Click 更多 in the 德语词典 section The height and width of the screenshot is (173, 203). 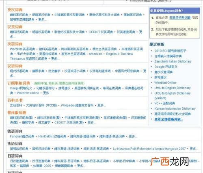(x=132, y=136)
